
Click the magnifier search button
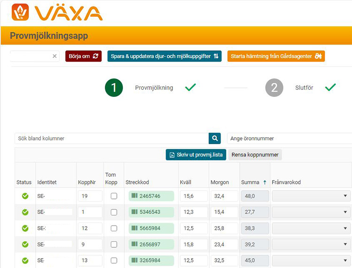click(x=214, y=138)
